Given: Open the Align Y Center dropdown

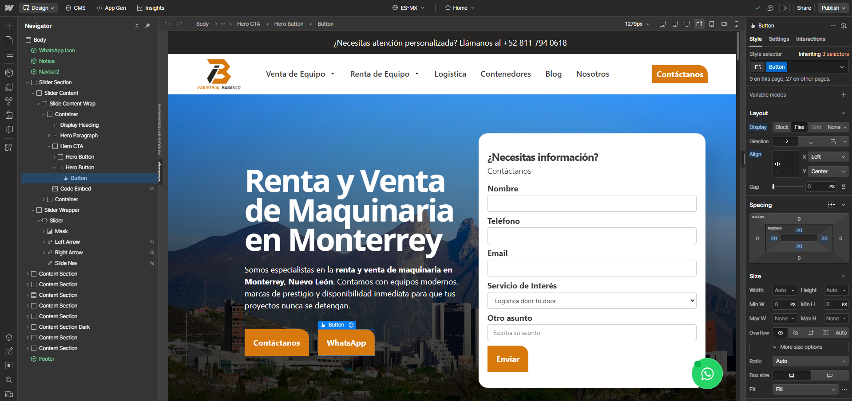Looking at the screenshot, I should tap(828, 171).
